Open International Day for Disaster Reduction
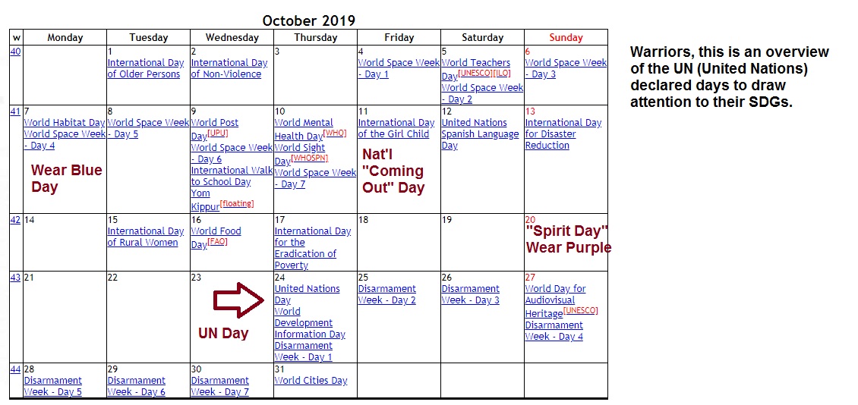Image resolution: width=858 pixels, height=405 pixels. coord(563,134)
